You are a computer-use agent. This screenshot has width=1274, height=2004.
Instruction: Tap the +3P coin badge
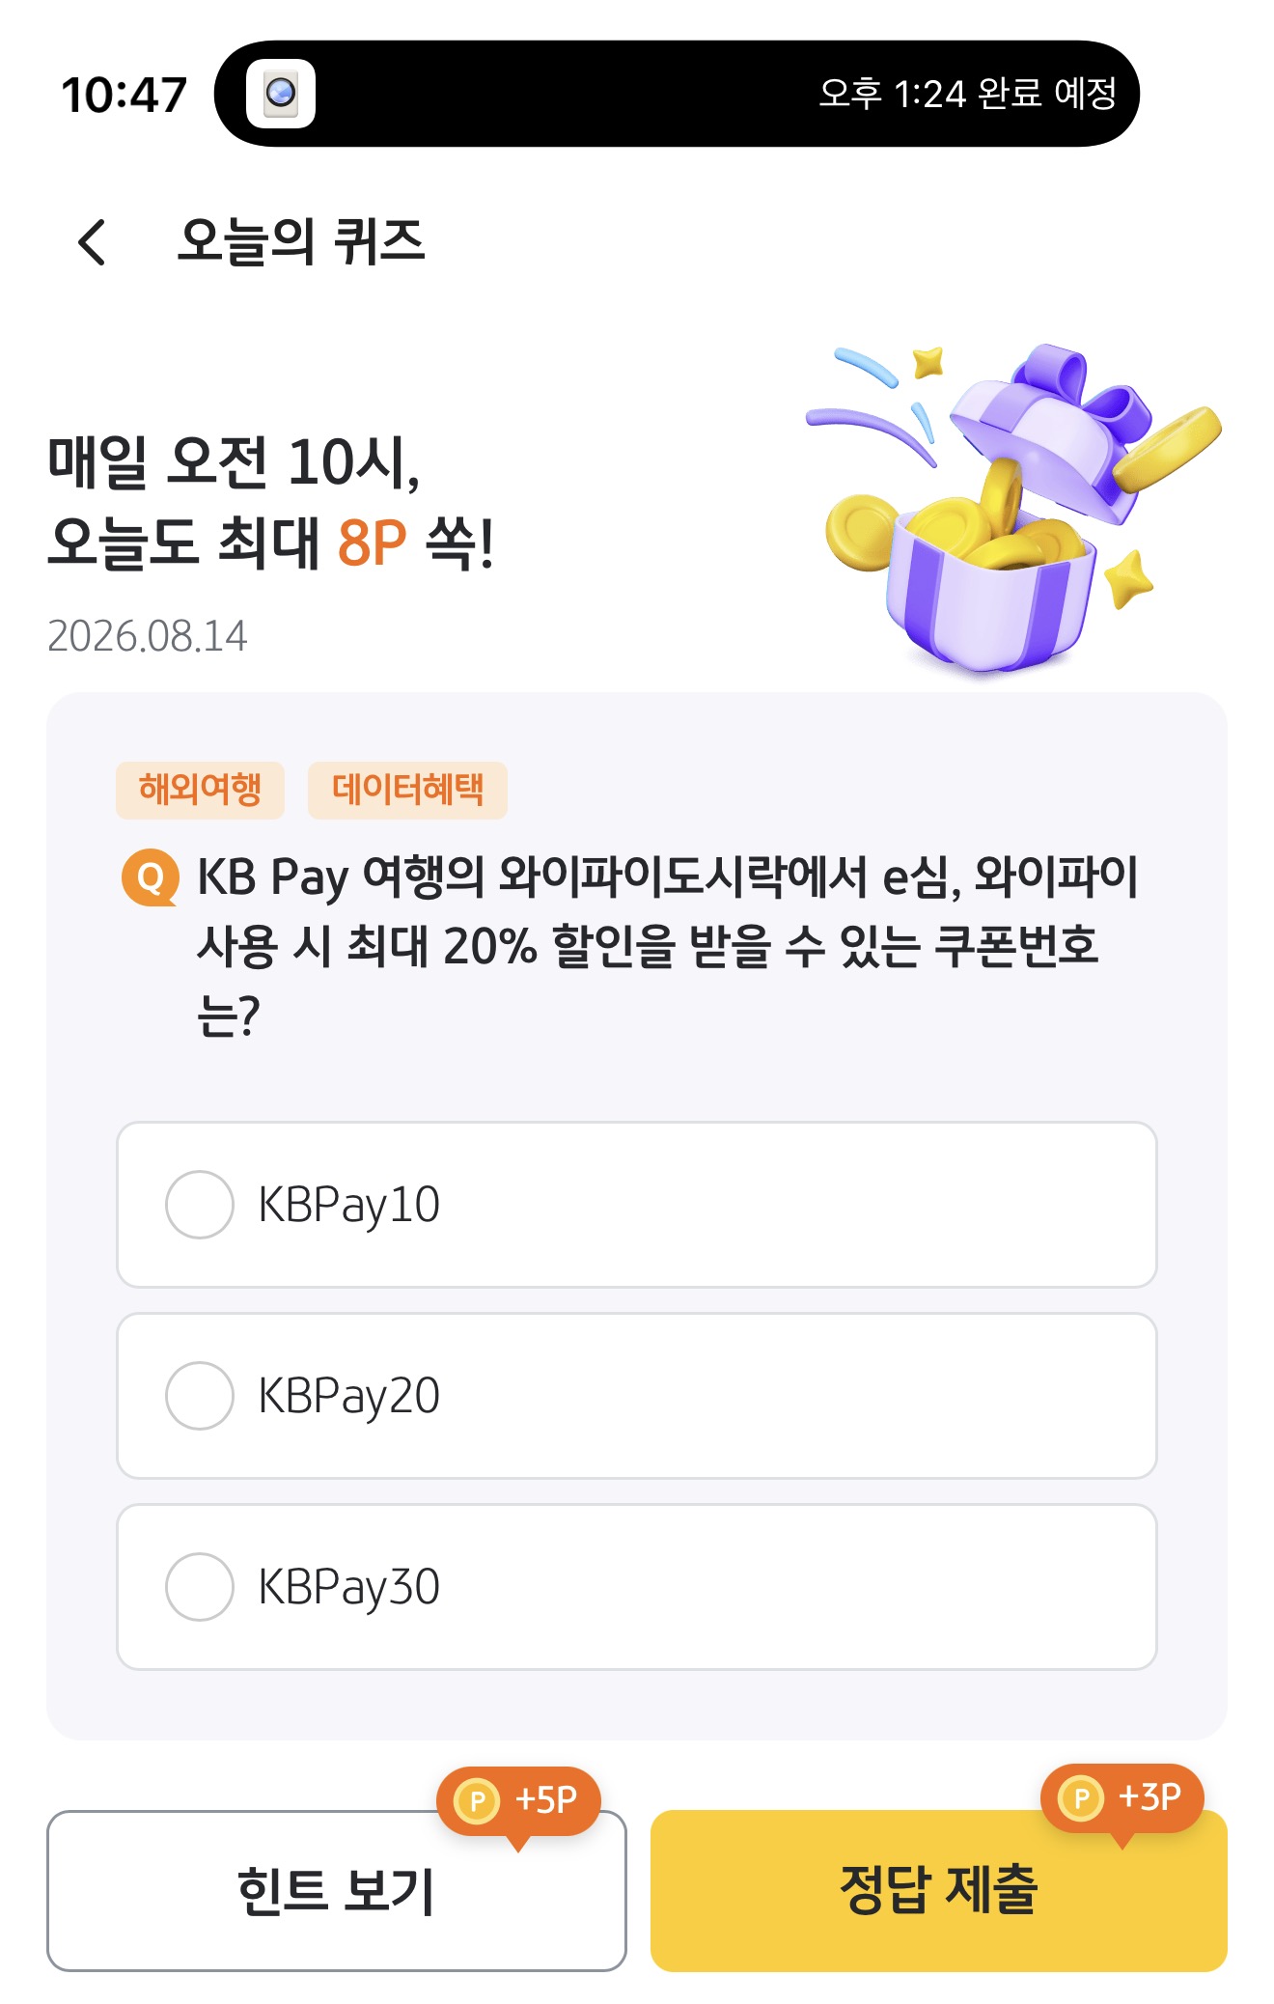pyautogui.click(x=1122, y=1797)
